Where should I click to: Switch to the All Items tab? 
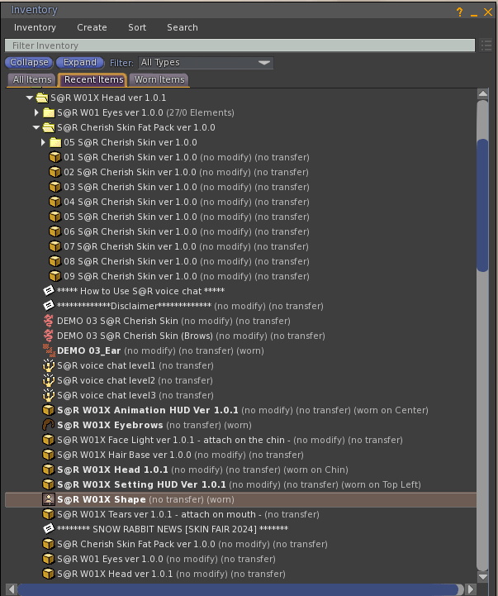[32, 80]
